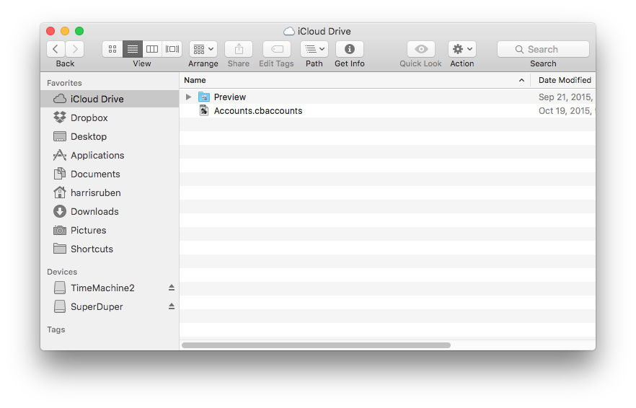
Task: Click the Share toolbar button
Action: pos(239,49)
